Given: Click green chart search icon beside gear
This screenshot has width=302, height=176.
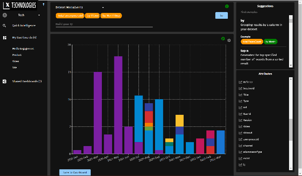Looking at the screenshot, I should (x=223, y=39).
